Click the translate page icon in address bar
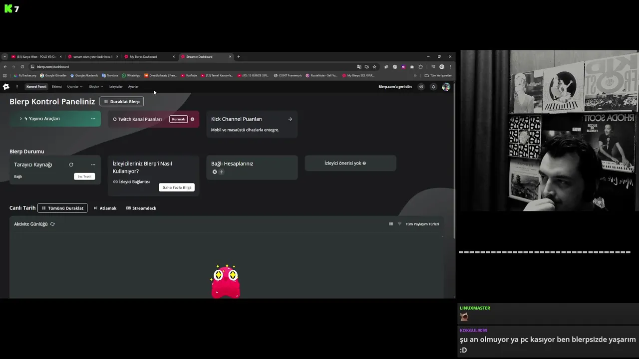Image resolution: width=639 pixels, height=359 pixels. click(359, 67)
